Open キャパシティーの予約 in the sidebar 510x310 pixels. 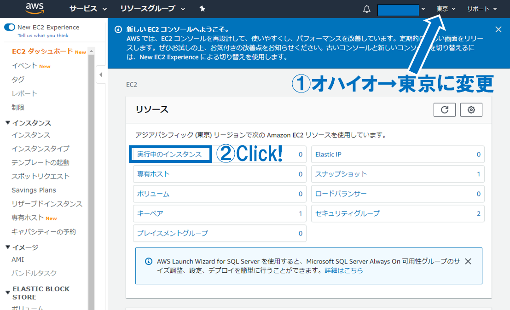pyautogui.click(x=44, y=232)
